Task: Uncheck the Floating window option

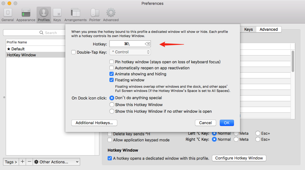Action: (112, 80)
